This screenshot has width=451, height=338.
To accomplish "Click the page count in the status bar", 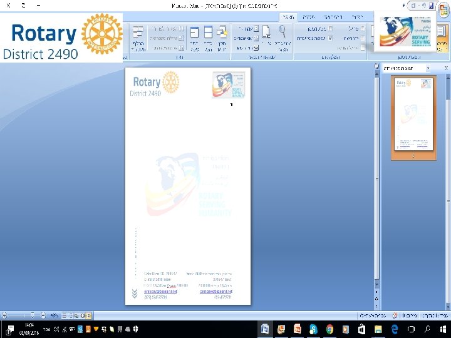I will [435, 315].
